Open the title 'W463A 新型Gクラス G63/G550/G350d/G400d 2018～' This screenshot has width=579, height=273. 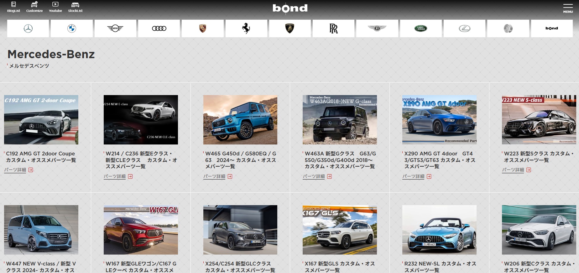pyautogui.click(x=340, y=160)
